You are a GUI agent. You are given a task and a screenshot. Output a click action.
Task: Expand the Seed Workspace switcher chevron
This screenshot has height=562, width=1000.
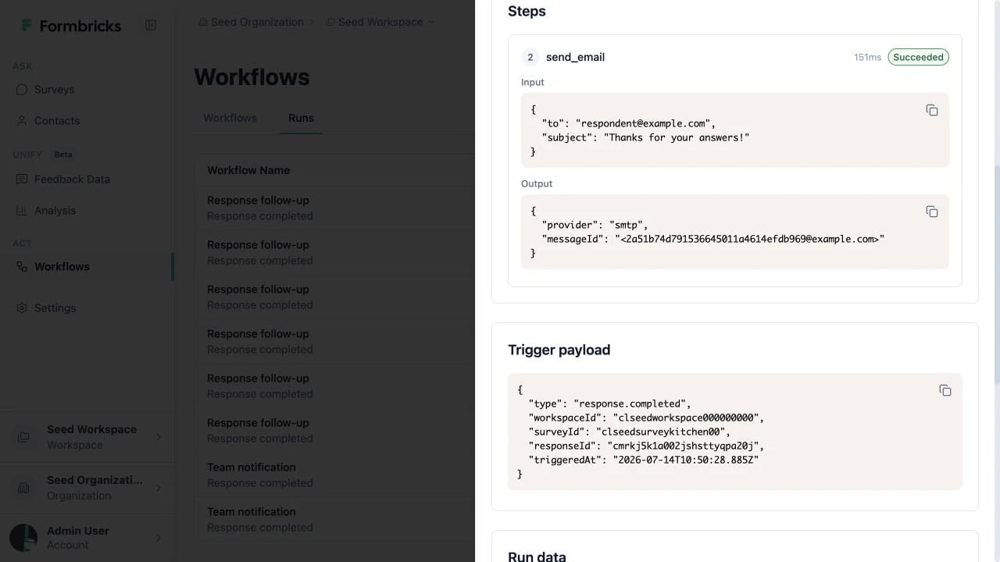pos(159,437)
